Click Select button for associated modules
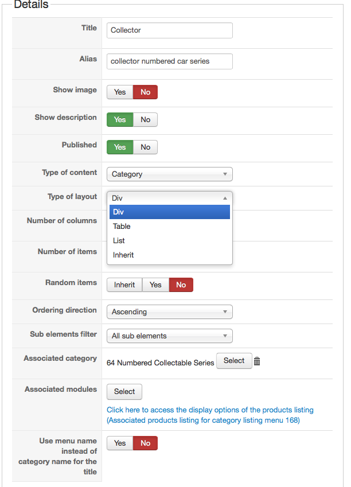Screen dimensions: 351x487 pyautogui.click(x=124, y=392)
